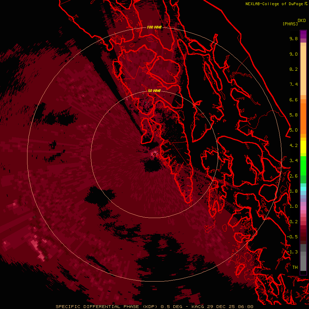Image resolution: width=309 pixels, height=309 pixels.
Task: Pick the purple segment atop the color bar
Action: [x=303, y=34]
